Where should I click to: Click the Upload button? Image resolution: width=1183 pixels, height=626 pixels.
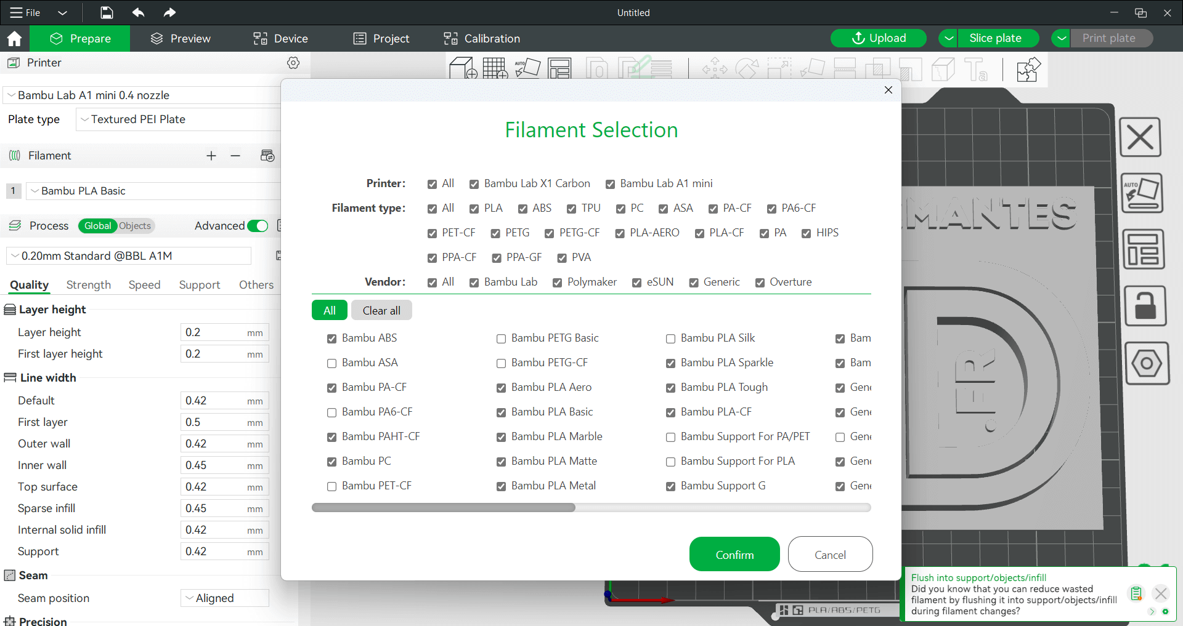click(879, 38)
